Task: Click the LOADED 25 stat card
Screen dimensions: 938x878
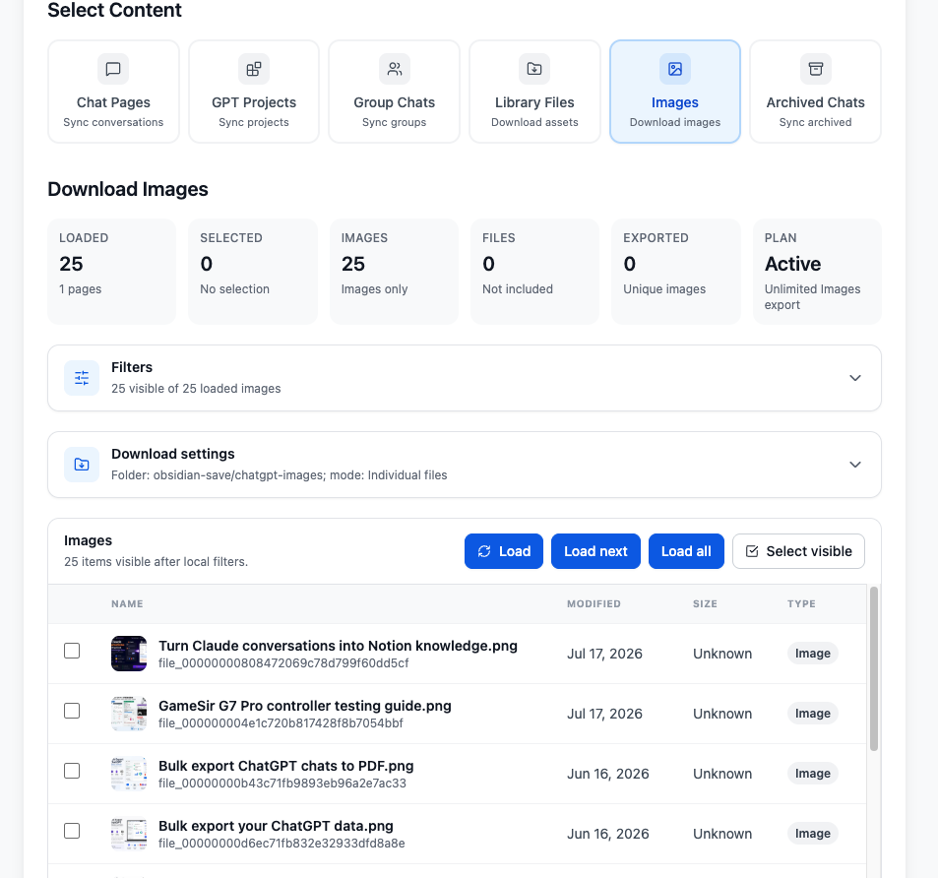Action: (x=112, y=272)
